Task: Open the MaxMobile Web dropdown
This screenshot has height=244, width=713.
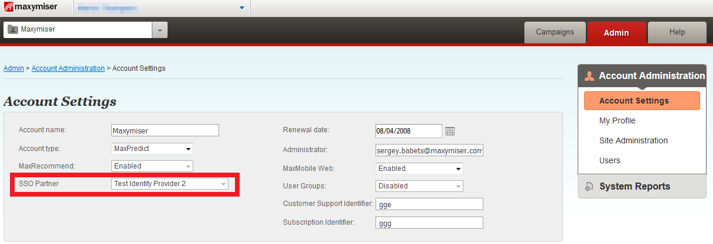Action: point(419,169)
